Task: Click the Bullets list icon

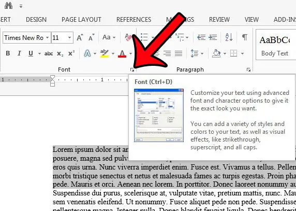Action: pyautogui.click(x=144, y=37)
